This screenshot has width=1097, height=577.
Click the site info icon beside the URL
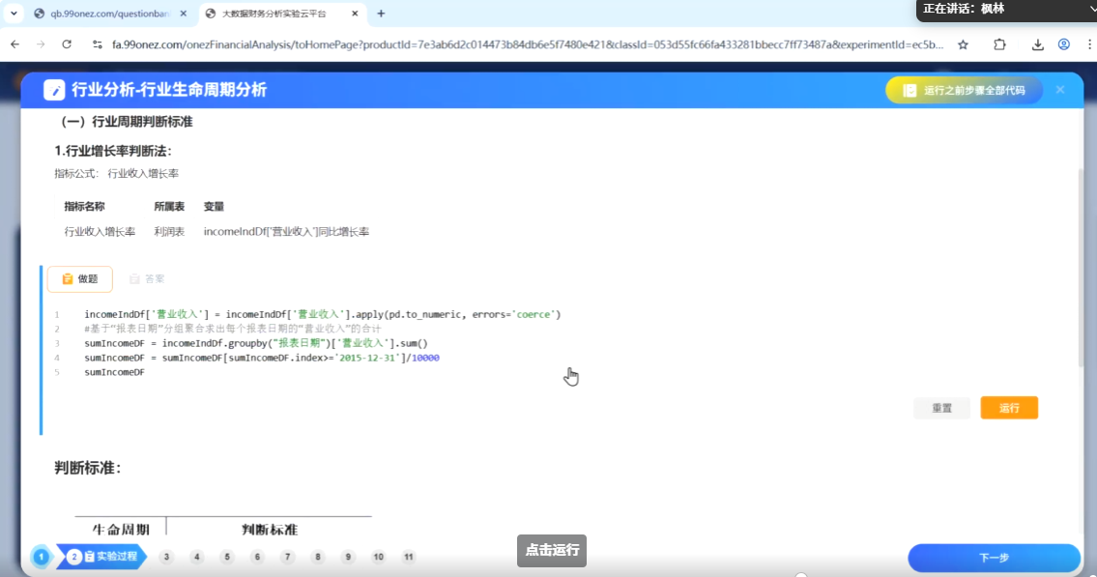pos(97,44)
